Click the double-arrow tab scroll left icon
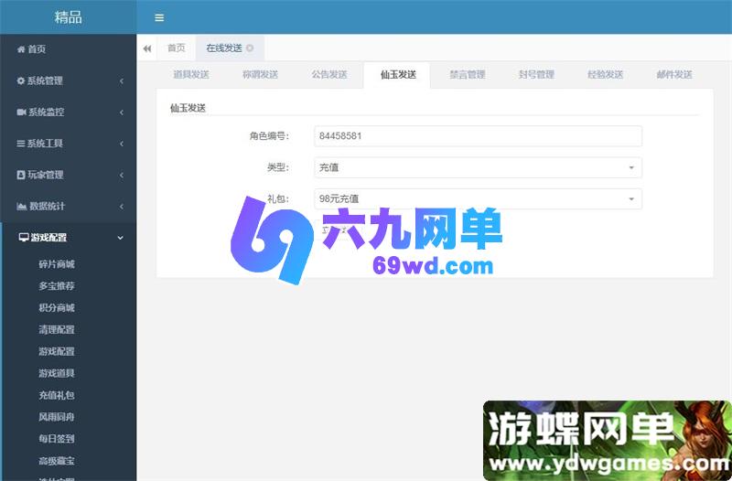The width and height of the screenshot is (732, 481). coord(147,48)
